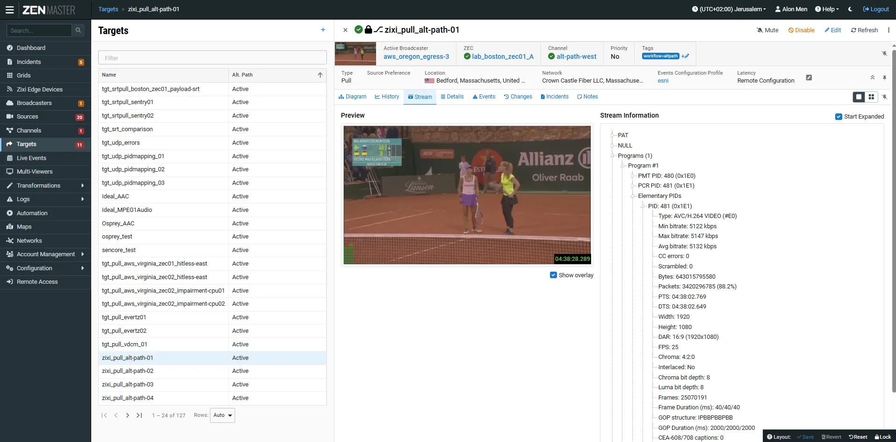The width and height of the screenshot is (896, 442).
Task: Expand Transformations sidebar submenu
Action: [45, 185]
